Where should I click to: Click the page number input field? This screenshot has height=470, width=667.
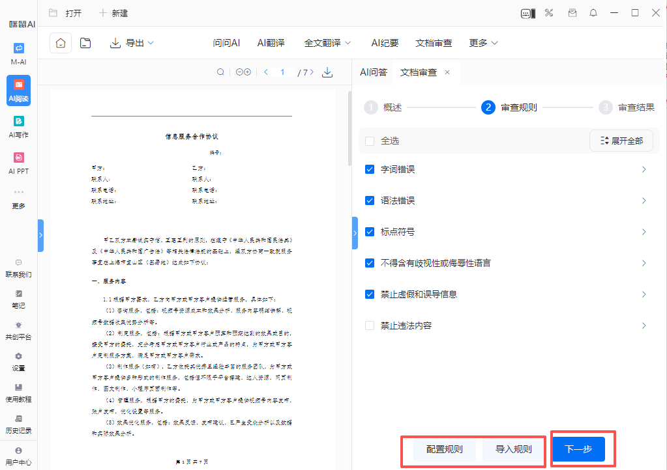[283, 72]
